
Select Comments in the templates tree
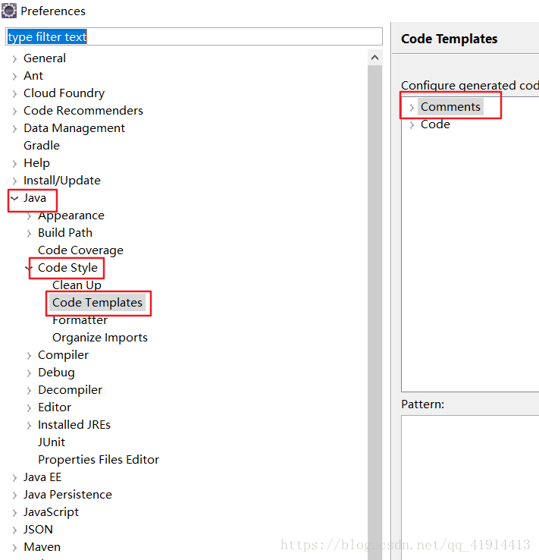point(450,107)
